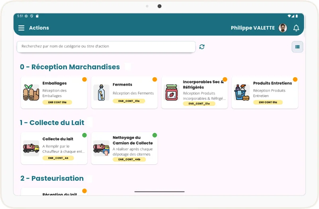319x209 pixels.
Task: Click the Ferments bottle icon
Action: (x=101, y=93)
